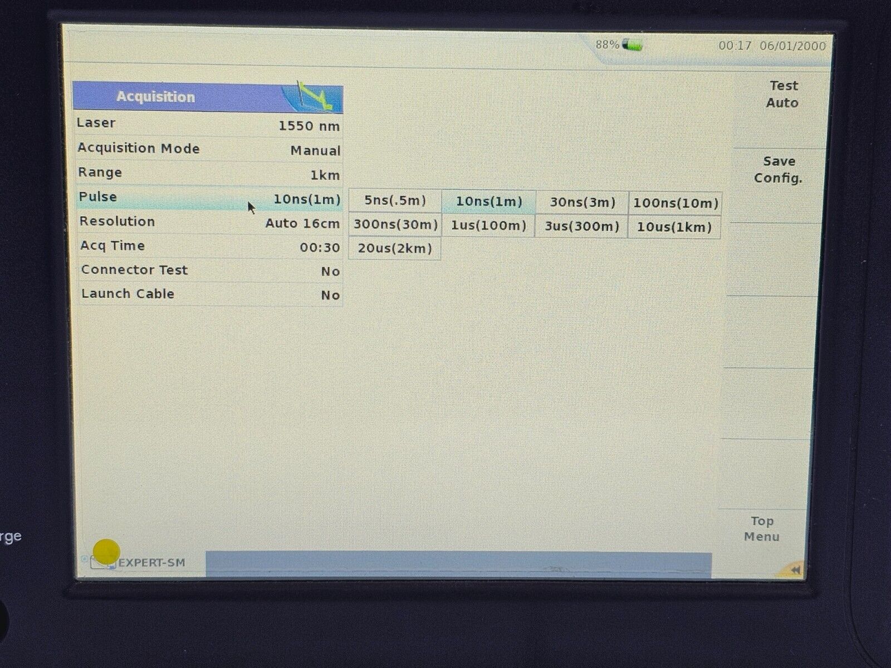Select the 20us(2km) pulse option
Viewport: 891px width, 668px height.
click(x=395, y=248)
